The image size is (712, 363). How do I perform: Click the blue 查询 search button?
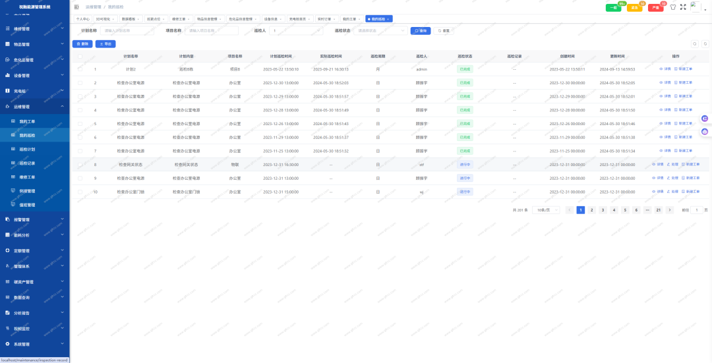[421, 30]
